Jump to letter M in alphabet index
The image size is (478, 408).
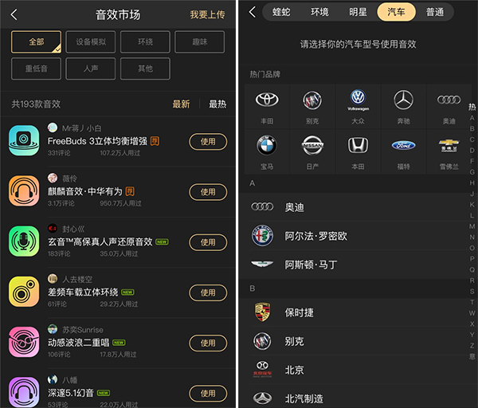pyautogui.click(x=472, y=226)
